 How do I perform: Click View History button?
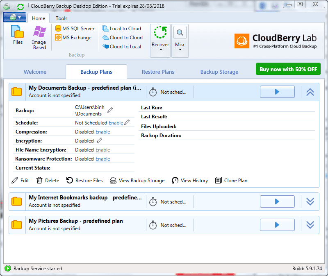(190, 181)
